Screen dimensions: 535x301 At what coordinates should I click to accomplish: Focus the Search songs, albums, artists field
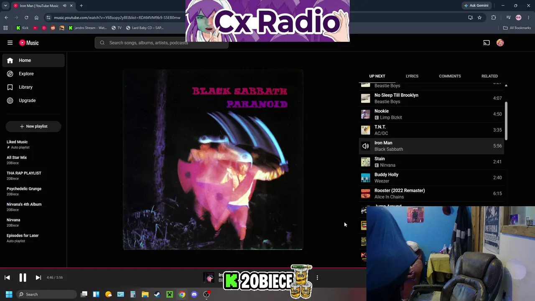coord(162,43)
